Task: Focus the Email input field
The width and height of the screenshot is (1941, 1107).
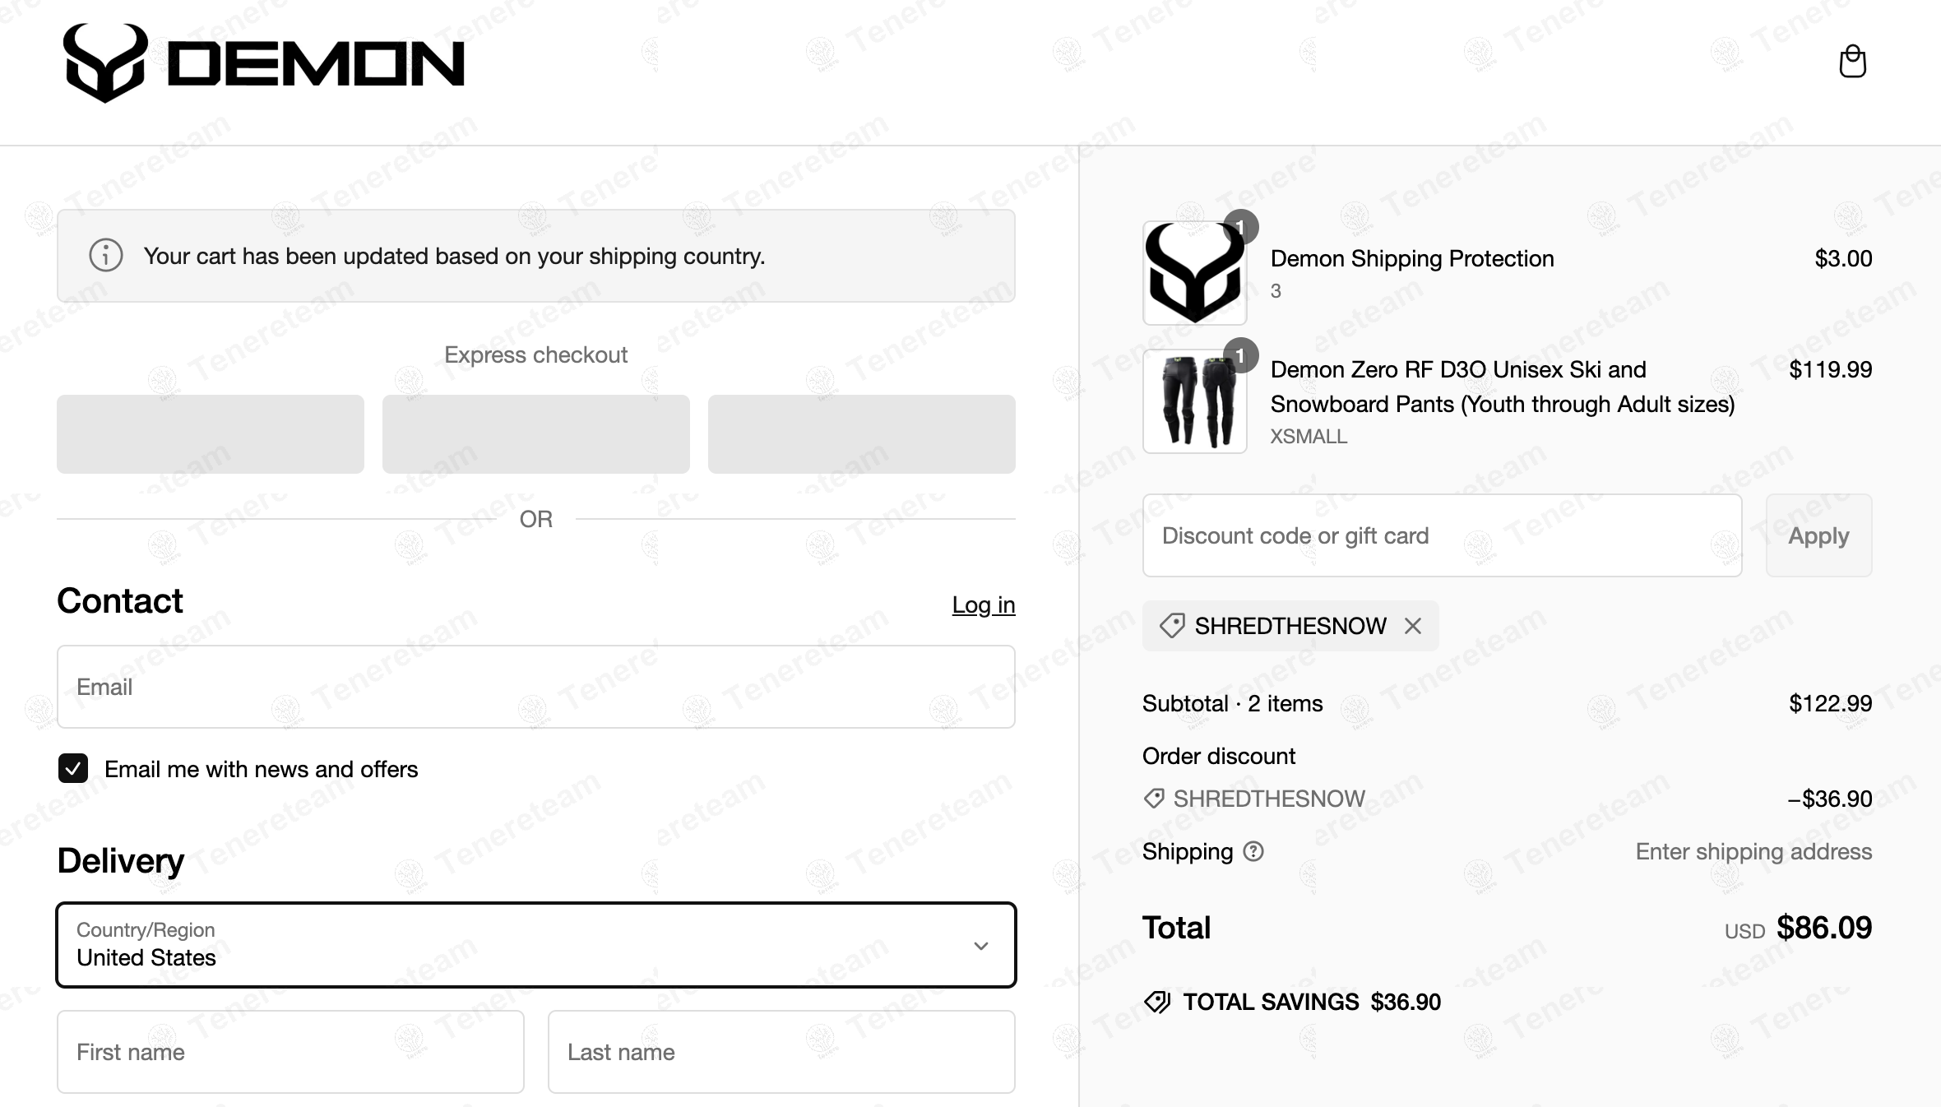Action: point(535,687)
